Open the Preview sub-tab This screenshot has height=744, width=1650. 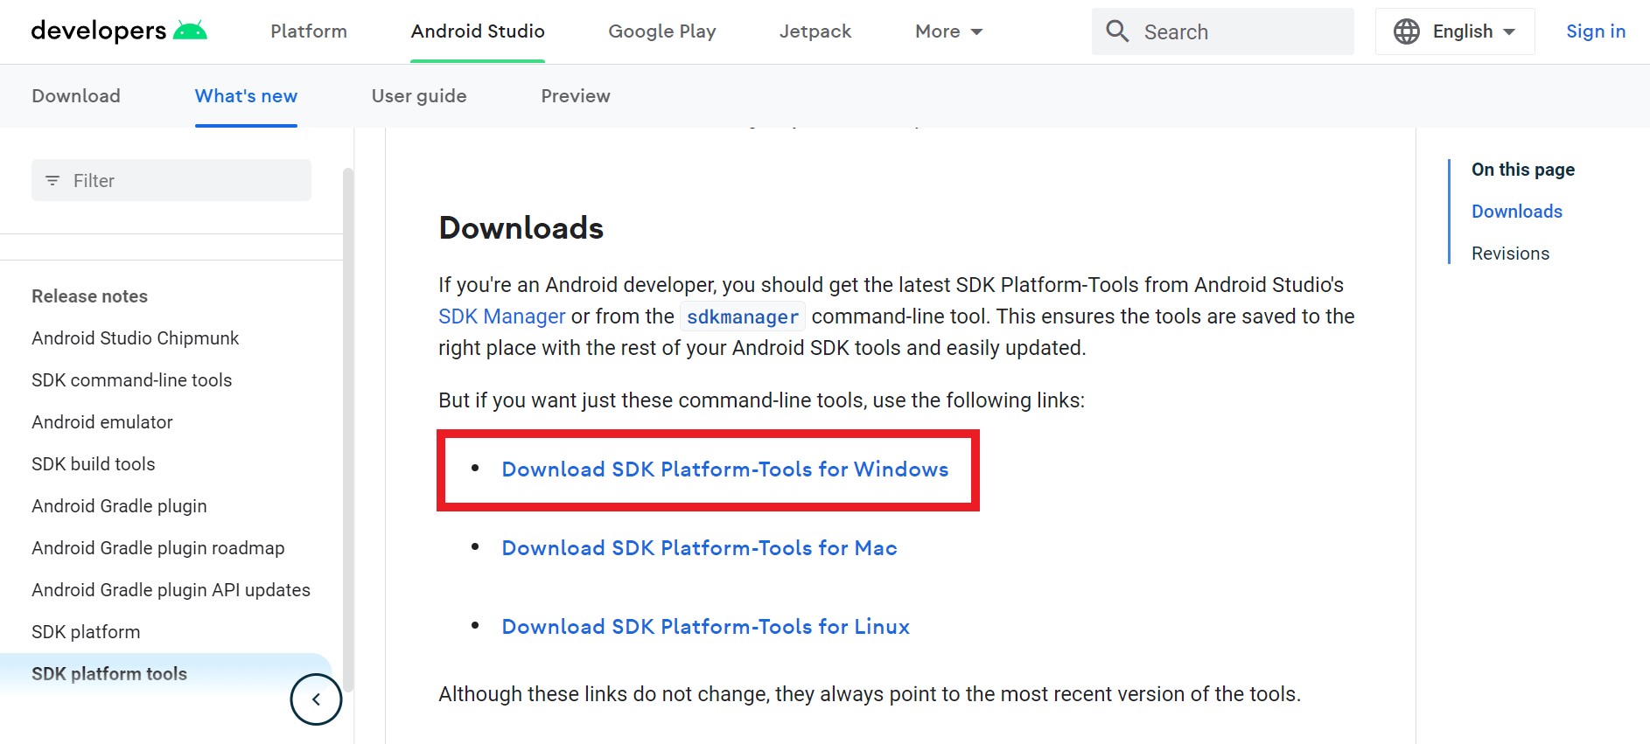[x=576, y=96]
